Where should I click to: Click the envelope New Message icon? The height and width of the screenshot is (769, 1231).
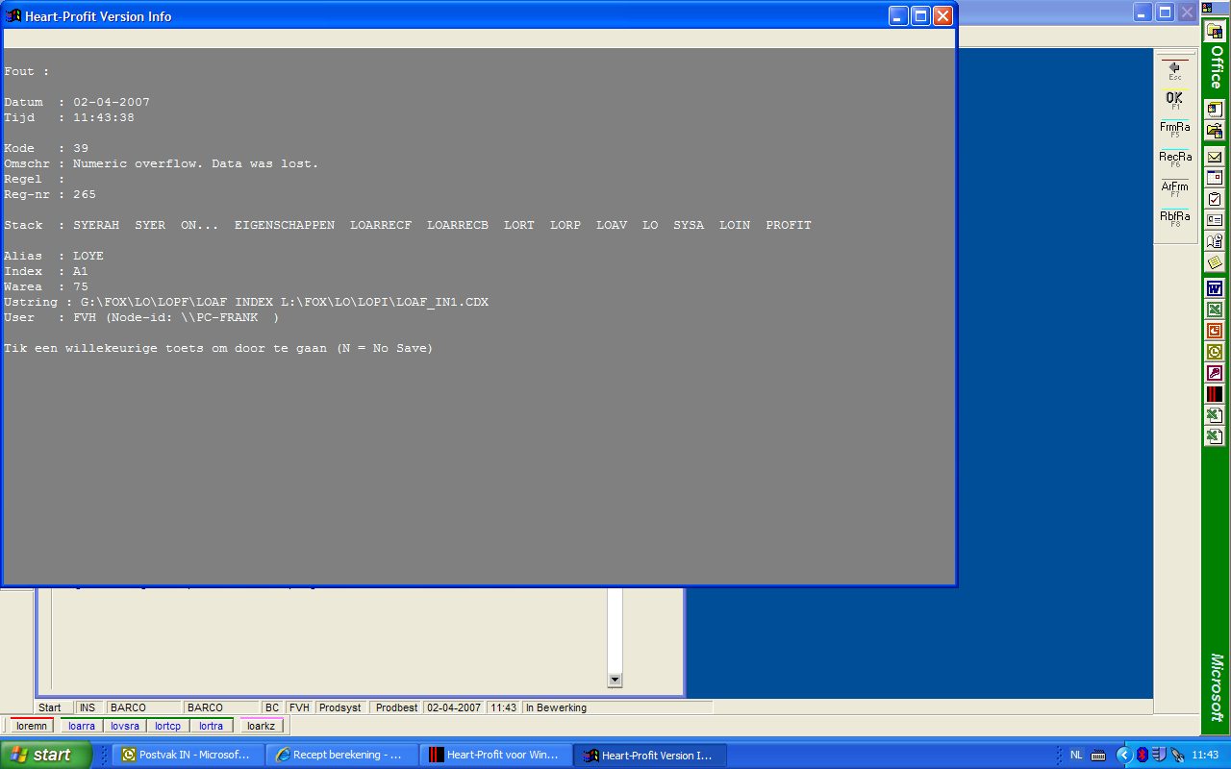(1215, 157)
